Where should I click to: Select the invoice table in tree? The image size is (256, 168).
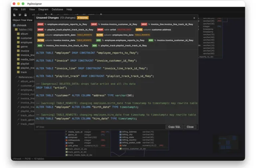coord(25,51)
